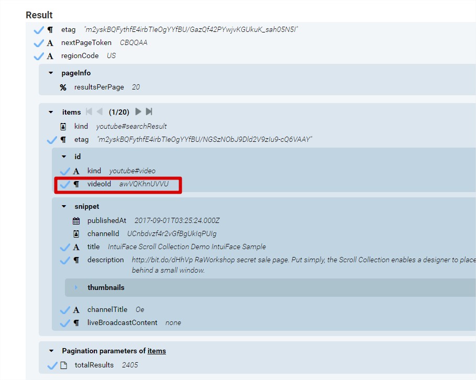Click the paragraph icon beside description
This screenshot has width=476, height=380.
76,260
